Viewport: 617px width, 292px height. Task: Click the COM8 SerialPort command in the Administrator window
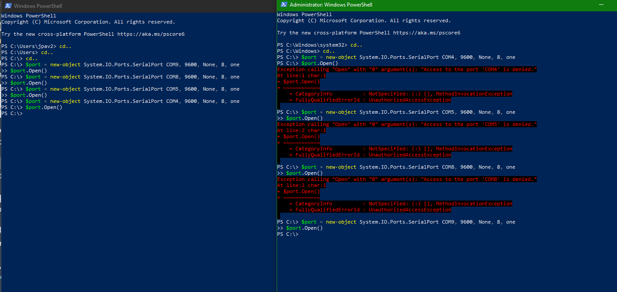coord(396,167)
